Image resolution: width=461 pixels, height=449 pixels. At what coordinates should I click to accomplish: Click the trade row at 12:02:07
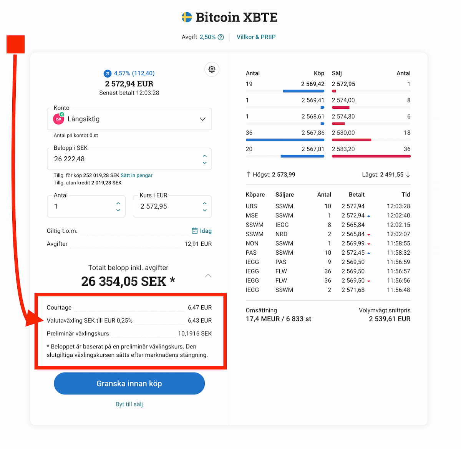[328, 234]
